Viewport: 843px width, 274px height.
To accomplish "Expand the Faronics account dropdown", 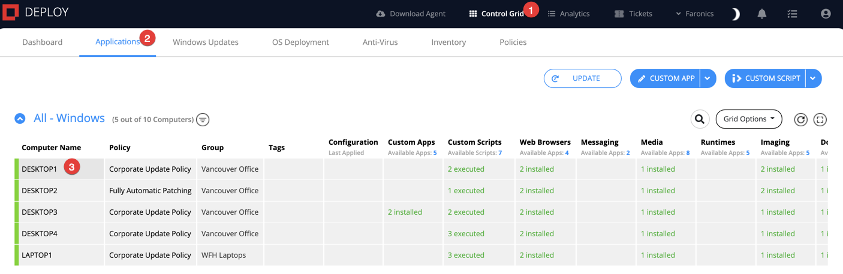I will pyautogui.click(x=694, y=14).
